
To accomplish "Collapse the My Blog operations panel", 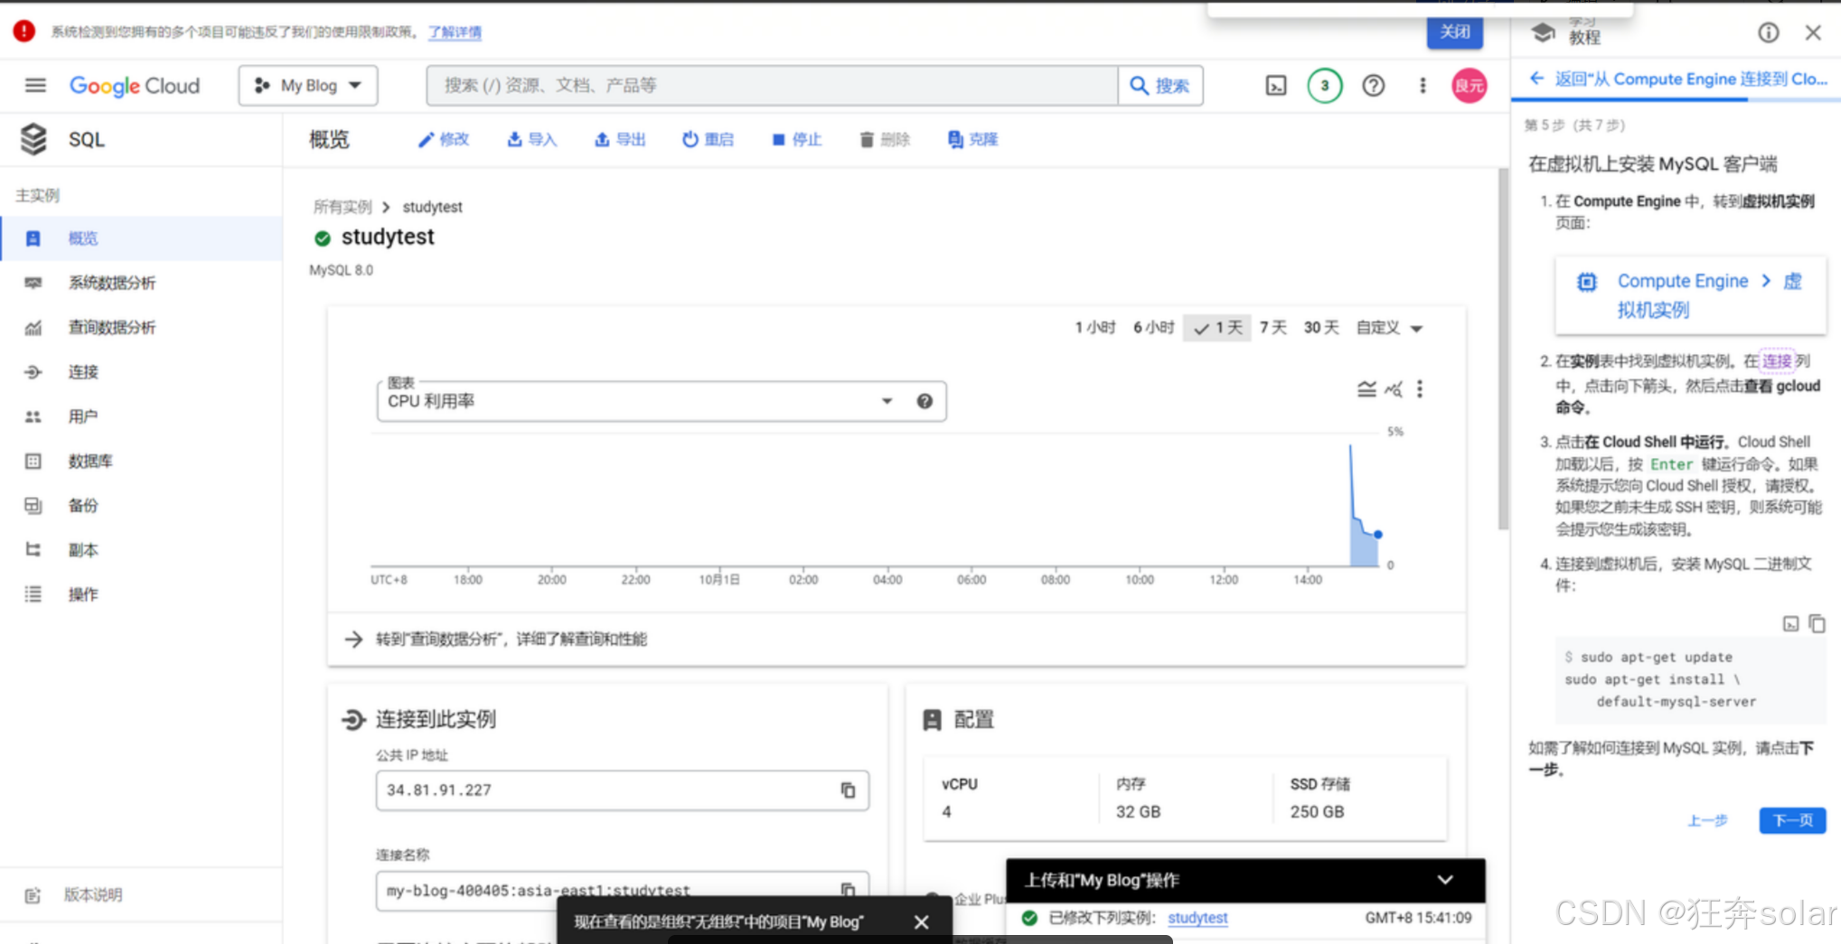I will click(x=1445, y=880).
